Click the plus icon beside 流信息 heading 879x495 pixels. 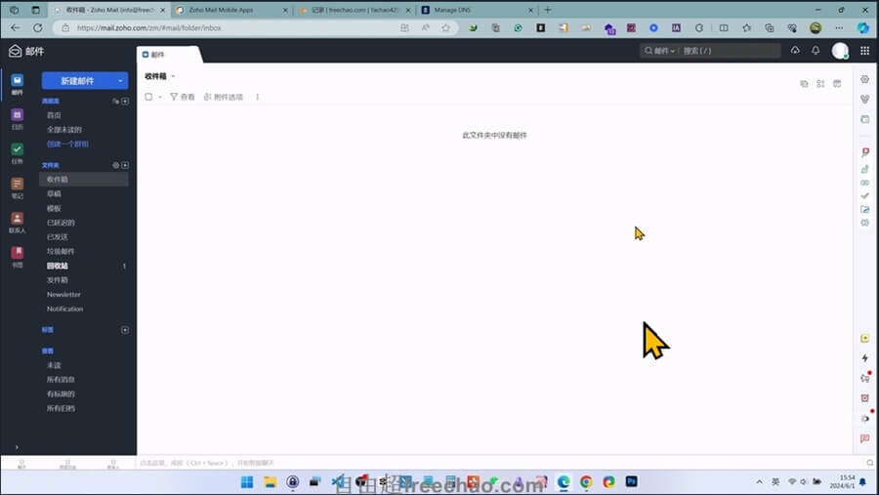[x=125, y=101]
